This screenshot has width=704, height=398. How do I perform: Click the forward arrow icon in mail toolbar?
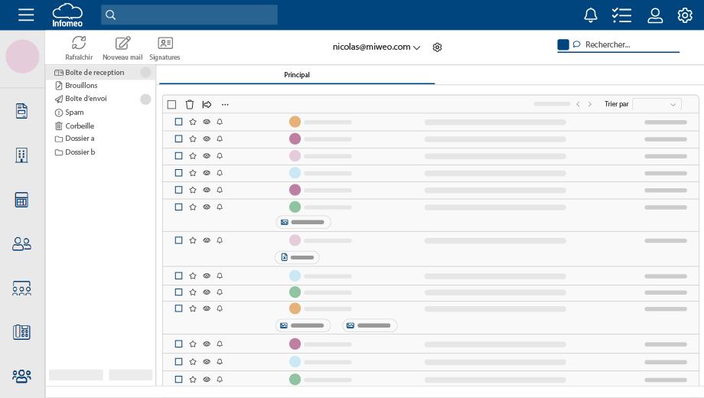click(x=207, y=105)
